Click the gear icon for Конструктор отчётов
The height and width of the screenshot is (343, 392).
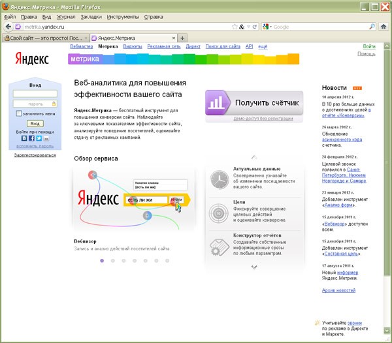[218, 246]
